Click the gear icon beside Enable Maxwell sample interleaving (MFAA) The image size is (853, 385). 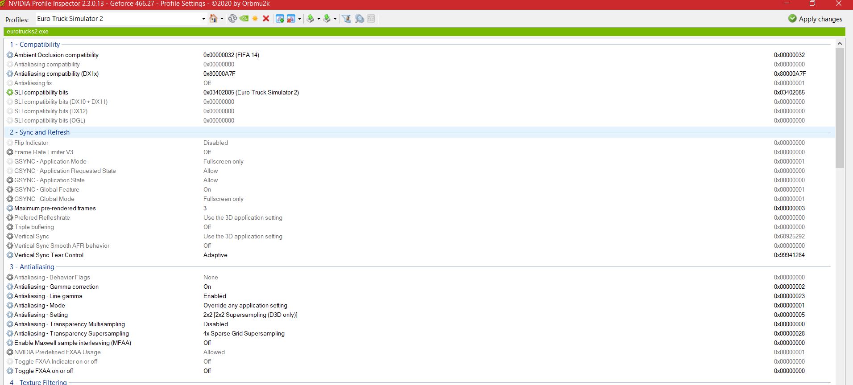click(x=10, y=343)
